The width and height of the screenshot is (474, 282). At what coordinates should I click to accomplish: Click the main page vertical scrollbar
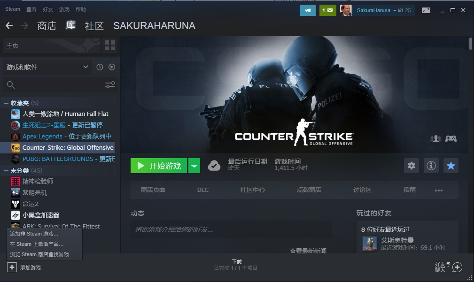471,44
